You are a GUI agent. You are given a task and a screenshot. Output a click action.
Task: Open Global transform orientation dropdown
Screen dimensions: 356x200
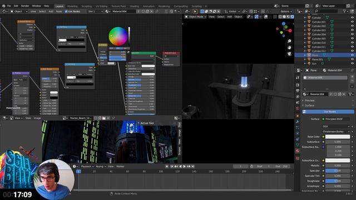pos(232,11)
